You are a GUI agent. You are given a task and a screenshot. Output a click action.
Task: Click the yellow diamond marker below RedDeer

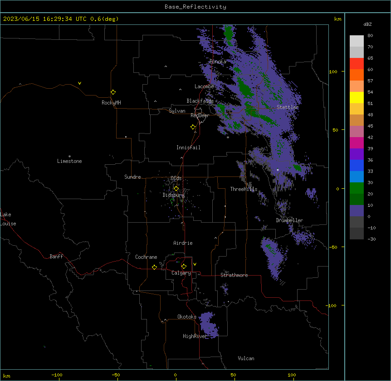(x=193, y=127)
